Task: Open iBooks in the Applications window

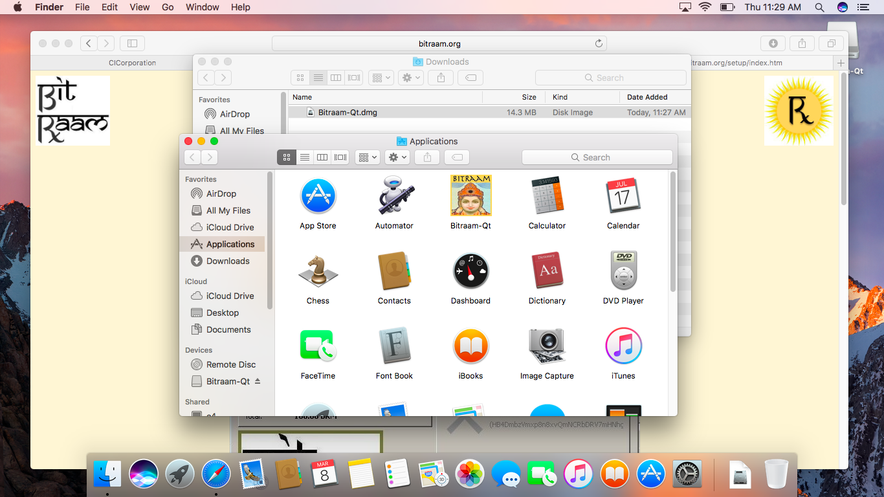Action: 470,346
